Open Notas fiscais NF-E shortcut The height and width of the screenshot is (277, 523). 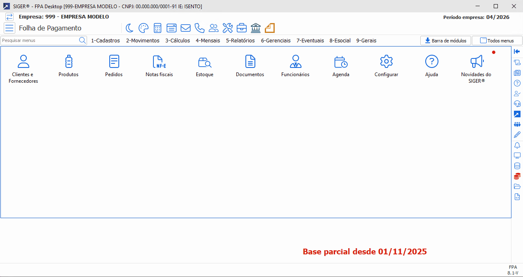(x=159, y=66)
